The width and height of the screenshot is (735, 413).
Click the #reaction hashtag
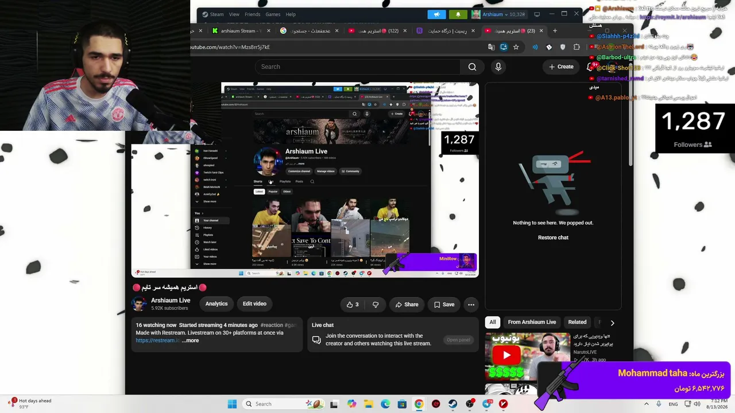pos(272,325)
